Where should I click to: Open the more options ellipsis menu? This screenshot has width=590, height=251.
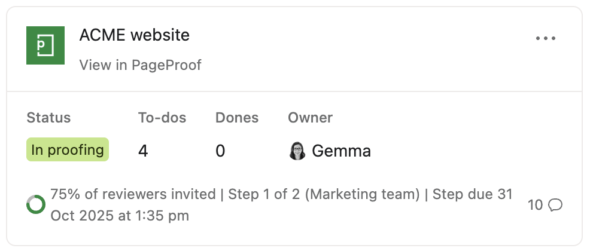[x=545, y=38]
